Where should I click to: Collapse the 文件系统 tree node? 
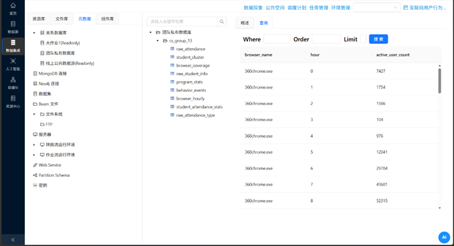(34, 114)
